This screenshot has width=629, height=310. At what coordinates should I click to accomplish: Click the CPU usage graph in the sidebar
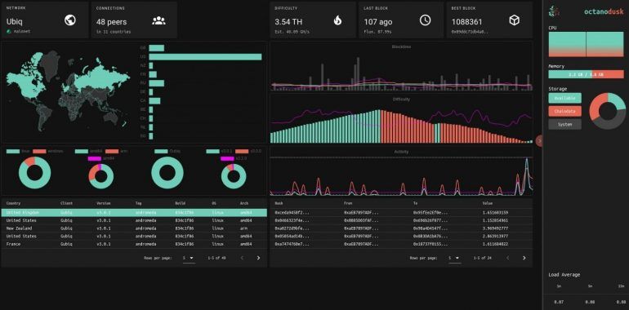586,44
